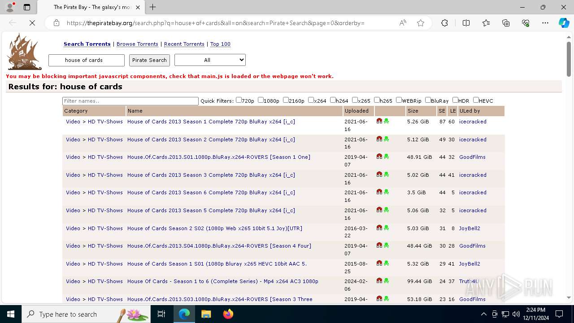Open HD TV-Shows category in first row
Image resolution: width=574 pixels, height=323 pixels.
coord(105,122)
